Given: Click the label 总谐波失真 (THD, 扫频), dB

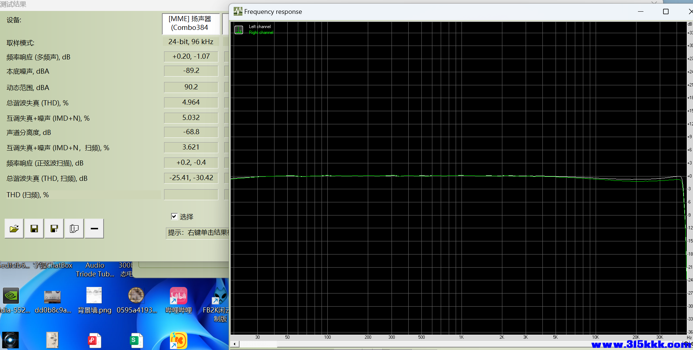Looking at the screenshot, I should (x=47, y=179).
